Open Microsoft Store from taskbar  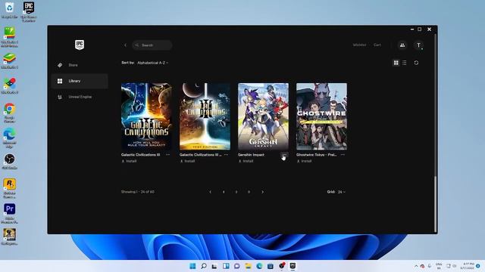click(x=271, y=266)
